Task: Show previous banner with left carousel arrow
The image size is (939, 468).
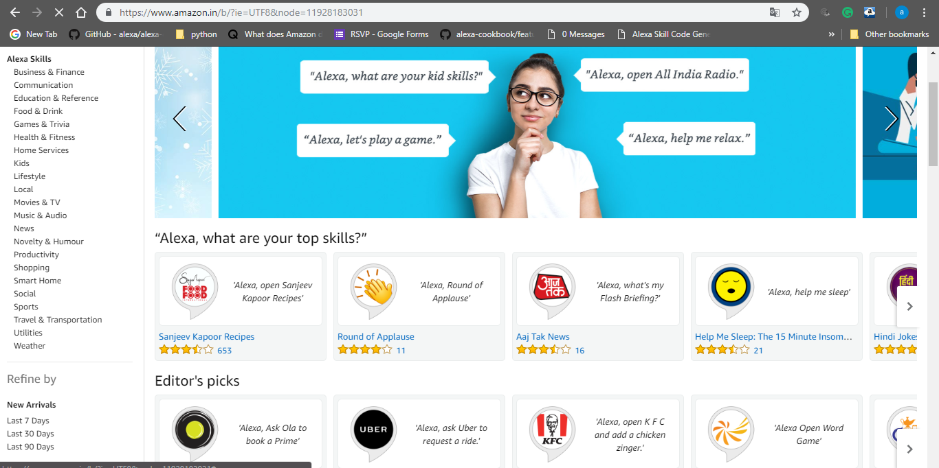Action: [179, 119]
